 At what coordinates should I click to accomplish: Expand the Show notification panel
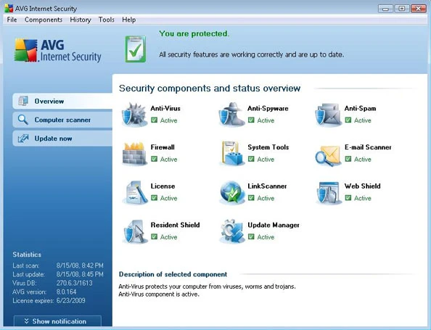[57, 321]
